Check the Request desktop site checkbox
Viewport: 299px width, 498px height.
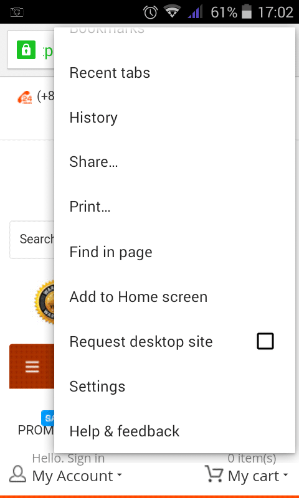[x=265, y=341]
